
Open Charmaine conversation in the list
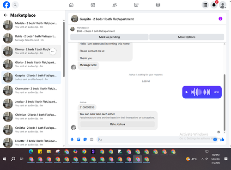point(31,90)
